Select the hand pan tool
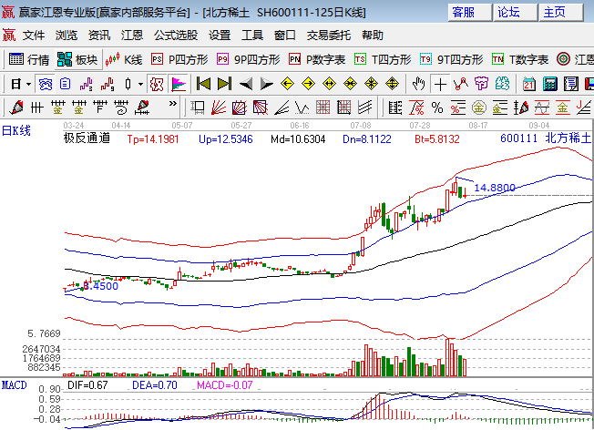594x430 pixels. click(x=418, y=84)
